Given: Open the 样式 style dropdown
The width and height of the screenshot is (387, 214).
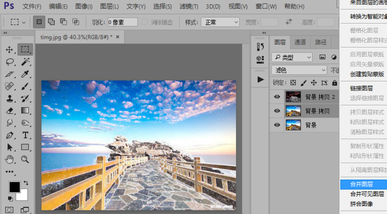Looking at the screenshot, I should point(220,22).
